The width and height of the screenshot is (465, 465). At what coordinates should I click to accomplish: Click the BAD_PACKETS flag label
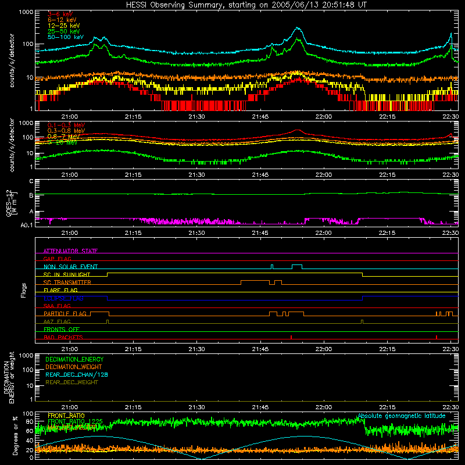[63, 337]
